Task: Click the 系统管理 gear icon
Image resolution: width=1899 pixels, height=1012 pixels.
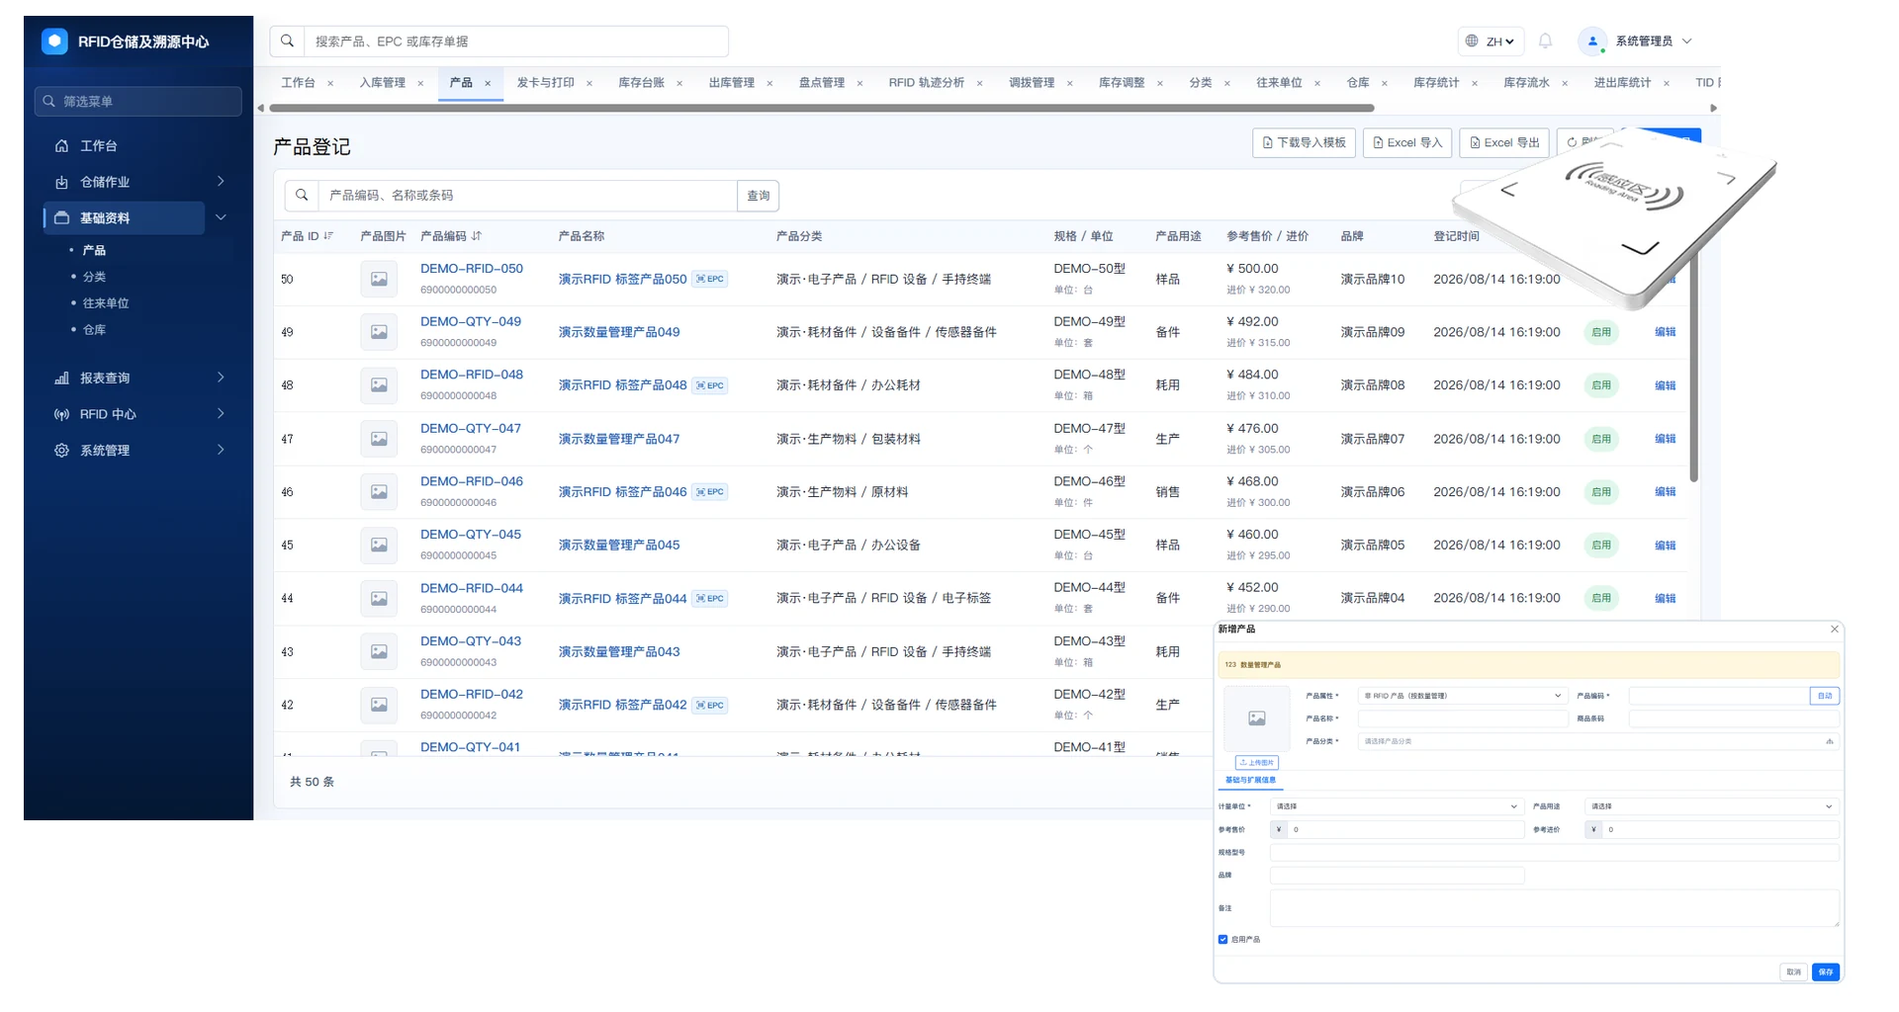Action: click(61, 450)
